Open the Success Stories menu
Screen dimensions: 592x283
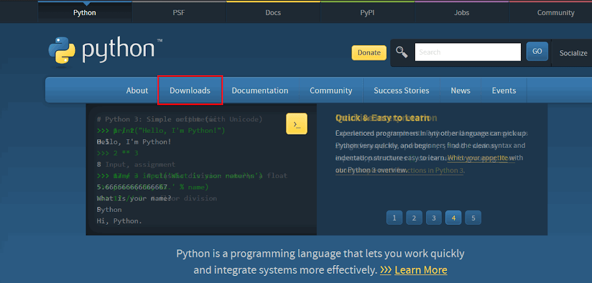coord(401,91)
